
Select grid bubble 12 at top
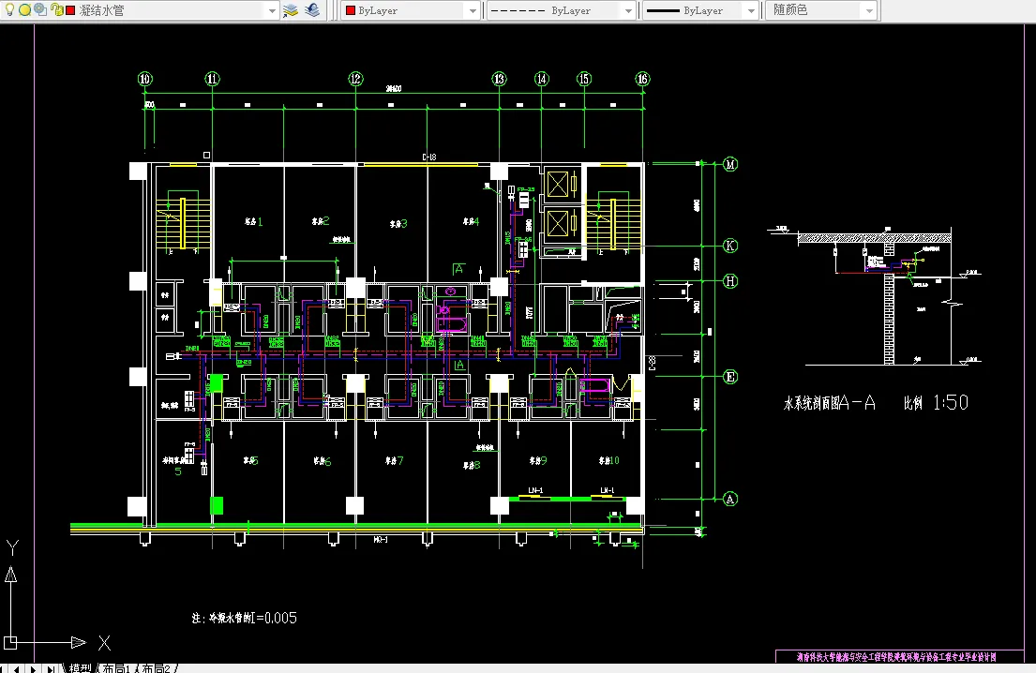(x=355, y=80)
